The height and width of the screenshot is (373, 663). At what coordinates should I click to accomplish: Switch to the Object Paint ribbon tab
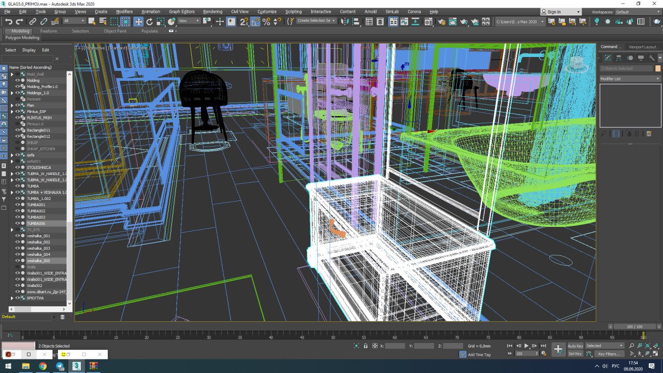click(x=115, y=31)
